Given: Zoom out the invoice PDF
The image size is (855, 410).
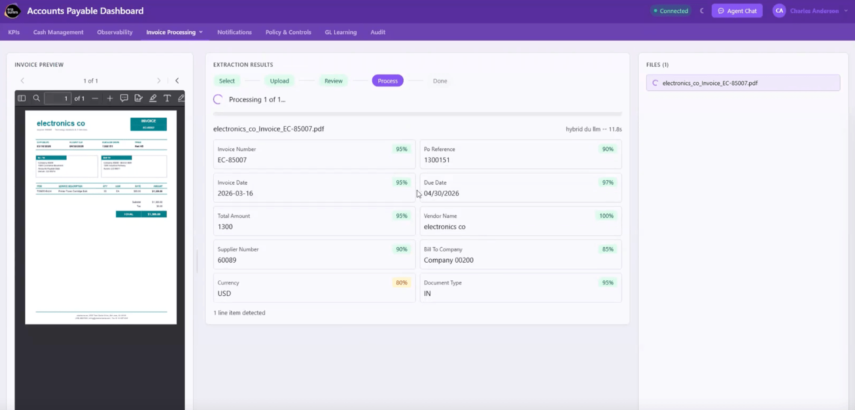Looking at the screenshot, I should tap(95, 98).
